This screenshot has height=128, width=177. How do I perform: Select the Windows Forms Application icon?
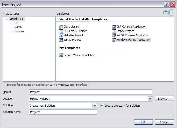point(114,40)
